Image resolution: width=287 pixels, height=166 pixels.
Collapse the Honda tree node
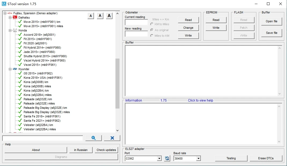click(10, 30)
